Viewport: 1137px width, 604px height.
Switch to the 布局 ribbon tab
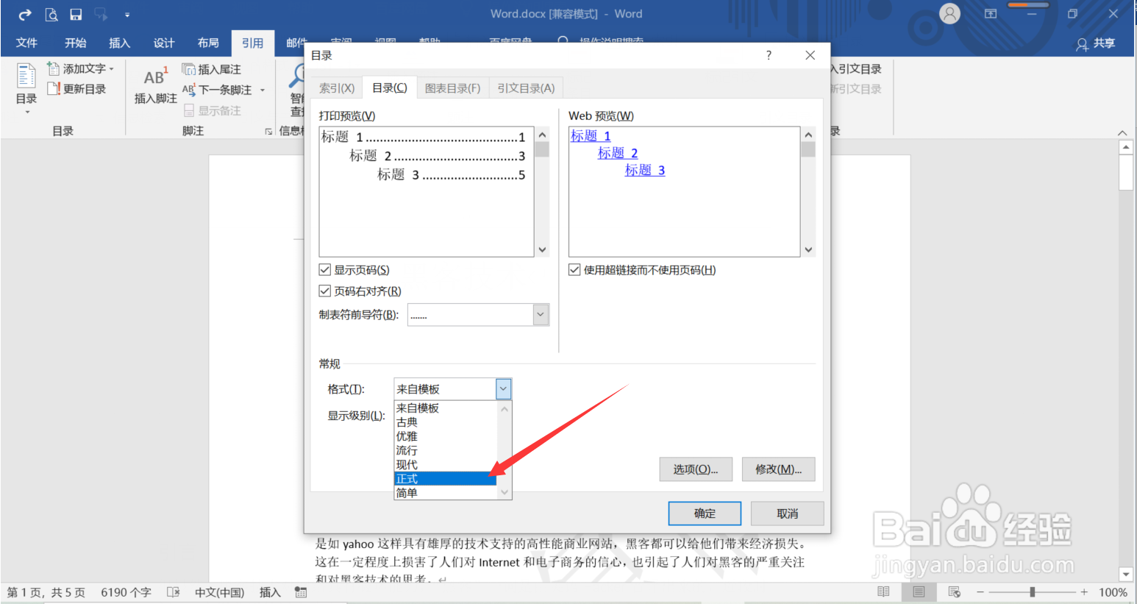coord(208,43)
